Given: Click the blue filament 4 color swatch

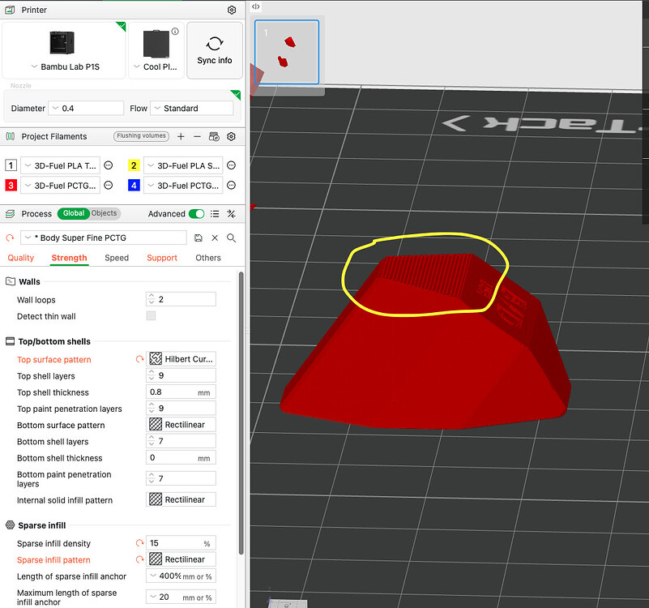Looking at the screenshot, I should (134, 185).
